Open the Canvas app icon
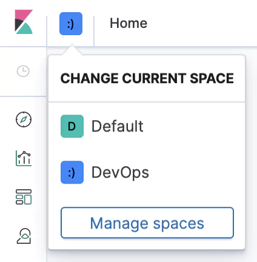Image resolution: width=257 pixels, height=262 pixels. click(24, 236)
